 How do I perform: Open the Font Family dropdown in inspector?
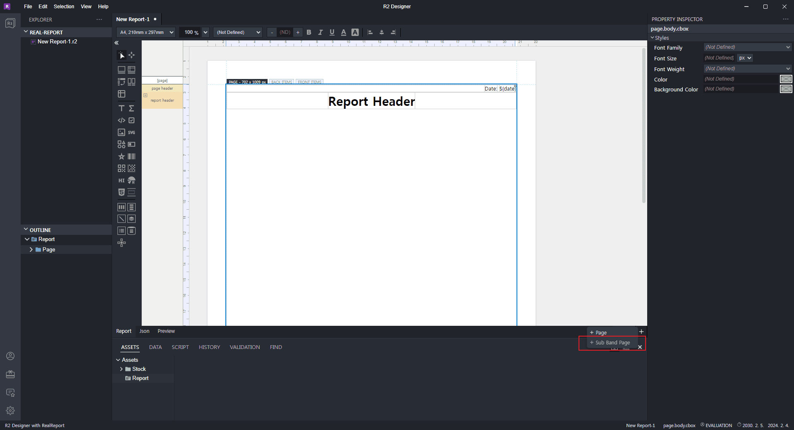point(748,47)
